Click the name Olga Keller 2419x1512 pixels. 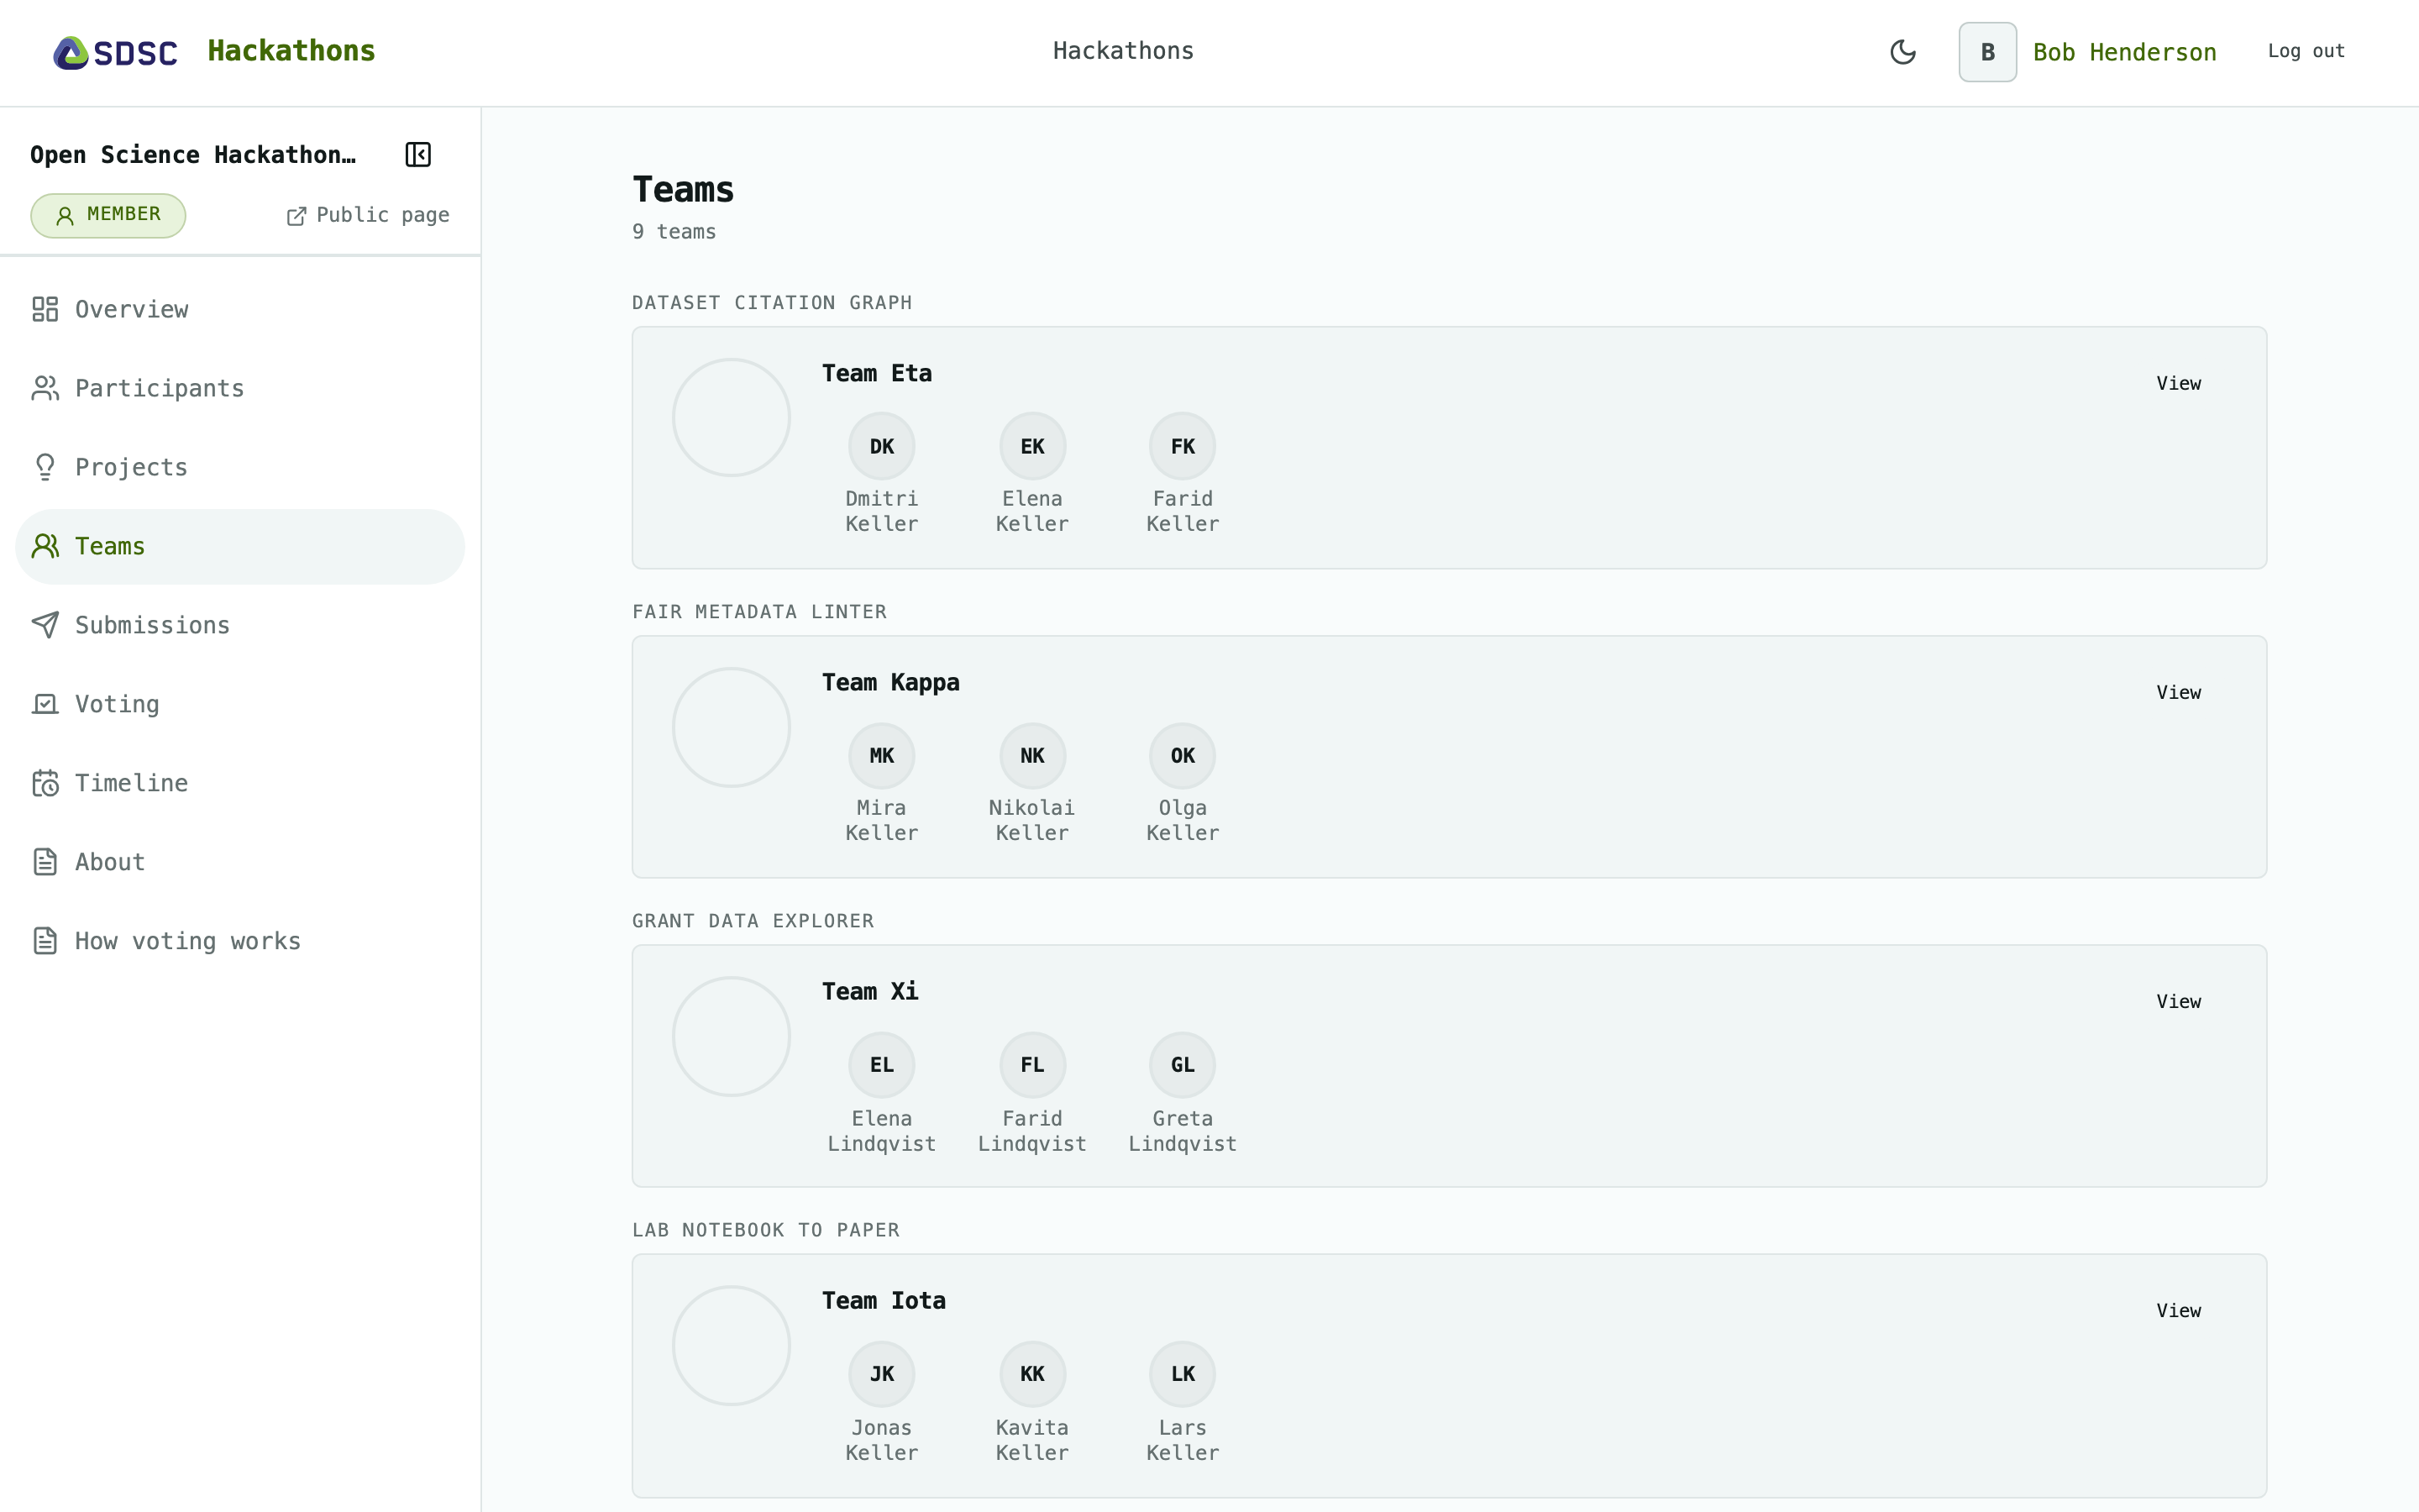(1183, 820)
